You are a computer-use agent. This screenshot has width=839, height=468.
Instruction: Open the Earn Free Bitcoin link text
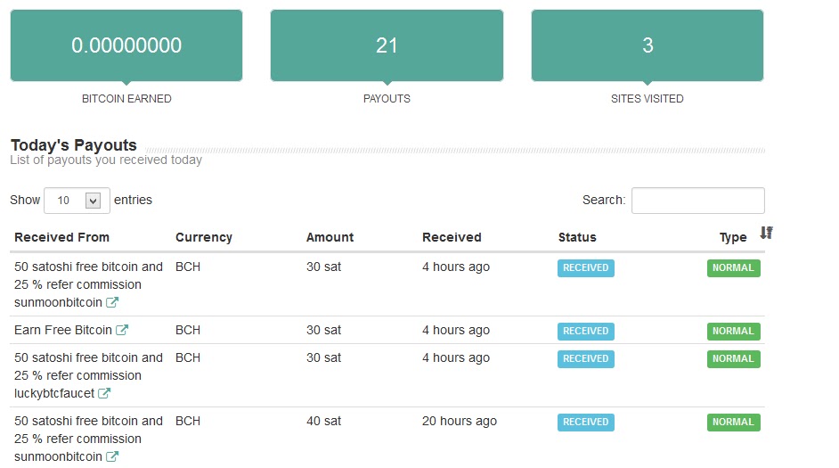click(x=63, y=330)
